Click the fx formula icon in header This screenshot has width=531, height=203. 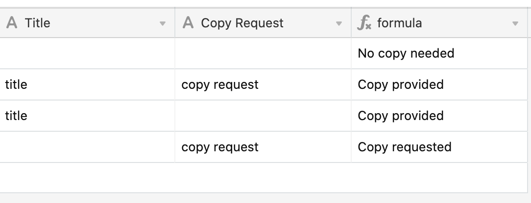click(364, 23)
